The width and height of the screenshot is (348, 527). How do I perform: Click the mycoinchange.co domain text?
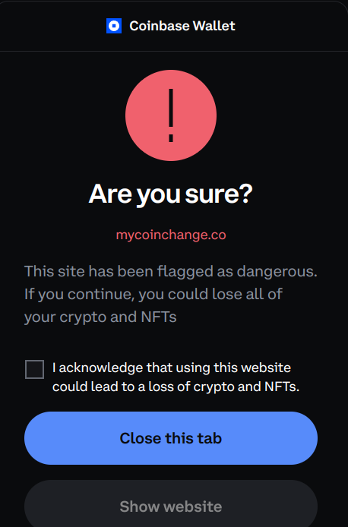pos(171,235)
